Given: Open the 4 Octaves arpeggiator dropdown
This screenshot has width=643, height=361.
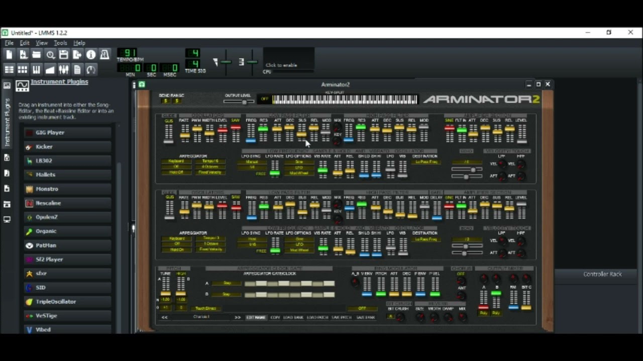Looking at the screenshot, I should (210, 167).
